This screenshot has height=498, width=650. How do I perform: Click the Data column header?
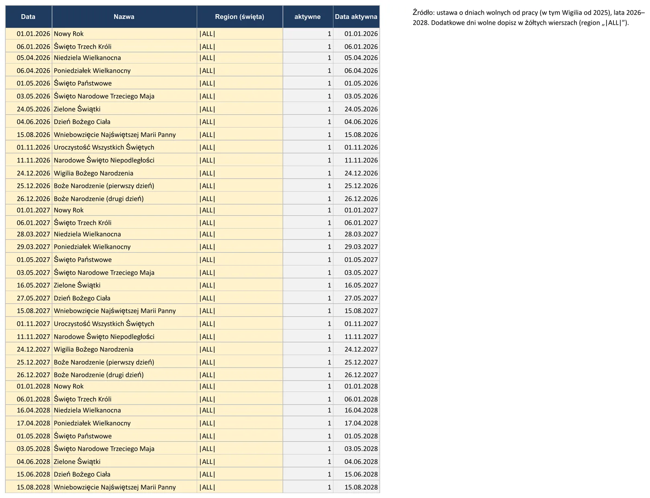pyautogui.click(x=28, y=17)
